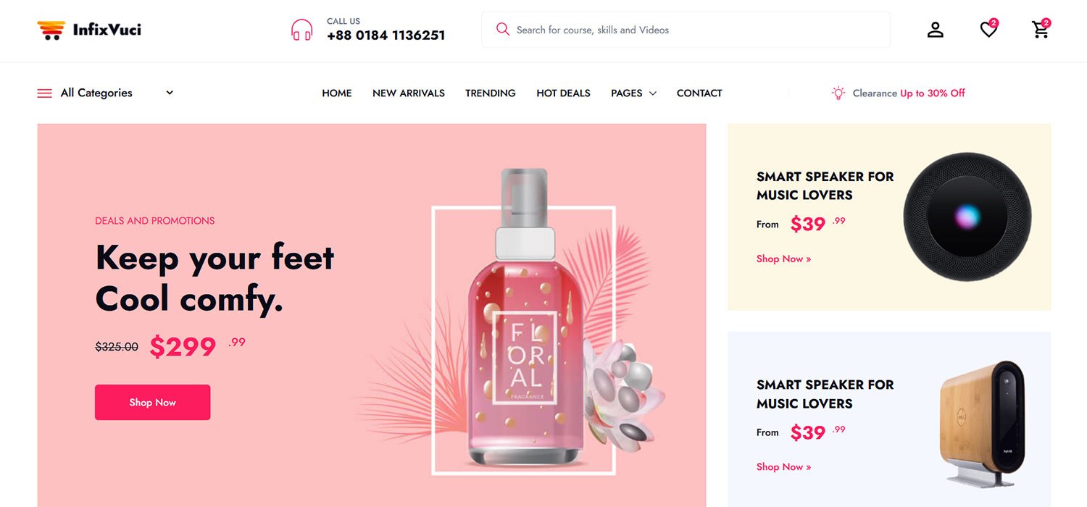Click the pink Shop Now button
1087x507 pixels.
pyautogui.click(x=152, y=402)
